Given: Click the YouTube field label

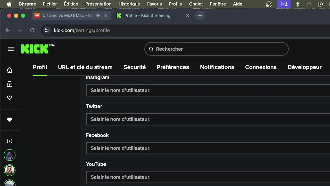Looking at the screenshot, I should pyautogui.click(x=96, y=164).
